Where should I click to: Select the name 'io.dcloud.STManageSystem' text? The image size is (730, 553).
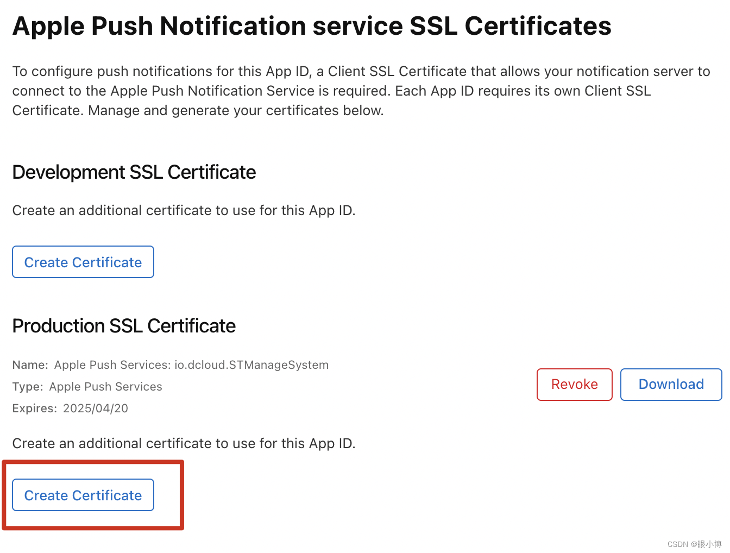[x=251, y=365]
